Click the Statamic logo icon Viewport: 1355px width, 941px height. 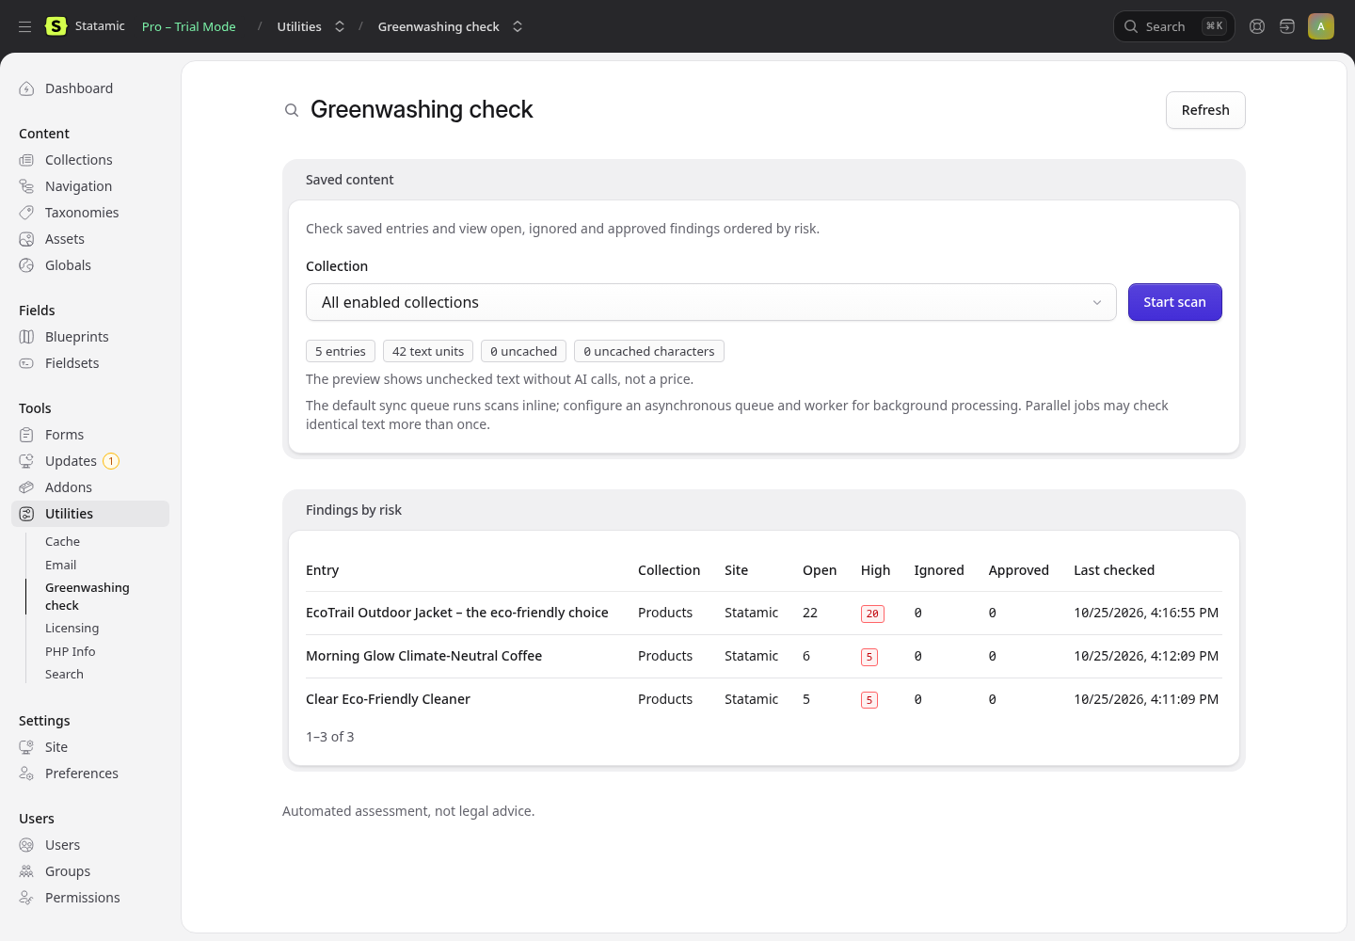click(x=56, y=26)
